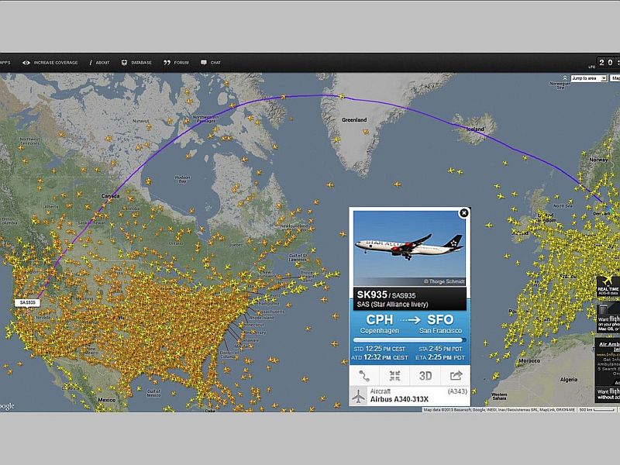
Task: Open the aircraft photo thumbnail
Action: coord(409,248)
